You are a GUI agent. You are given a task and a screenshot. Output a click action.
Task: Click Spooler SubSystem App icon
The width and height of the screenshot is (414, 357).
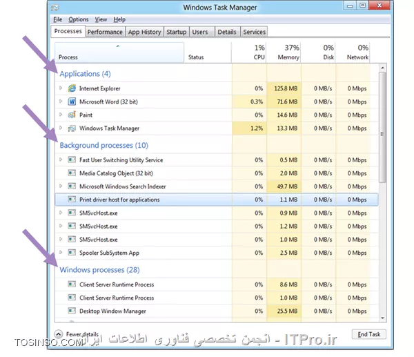click(x=72, y=252)
